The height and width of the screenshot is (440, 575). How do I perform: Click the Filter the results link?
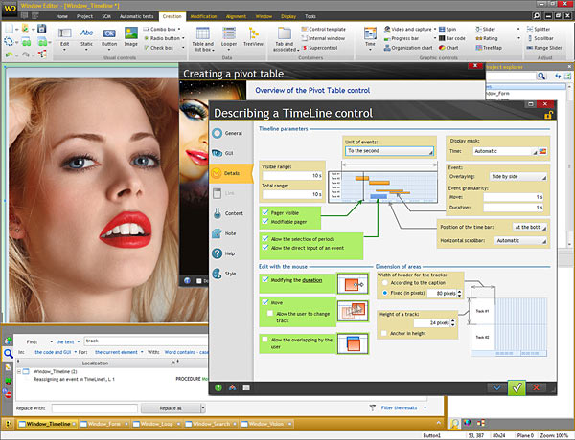click(x=400, y=407)
